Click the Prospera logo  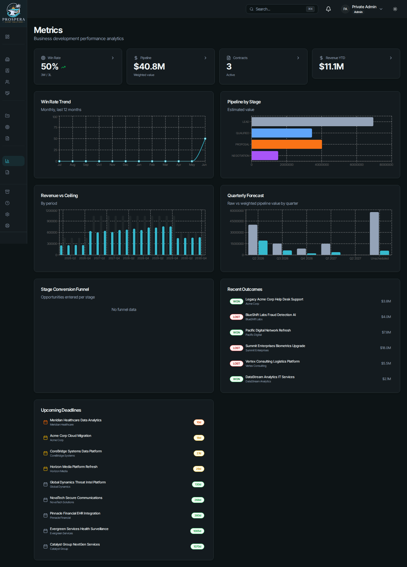pyautogui.click(x=14, y=13)
